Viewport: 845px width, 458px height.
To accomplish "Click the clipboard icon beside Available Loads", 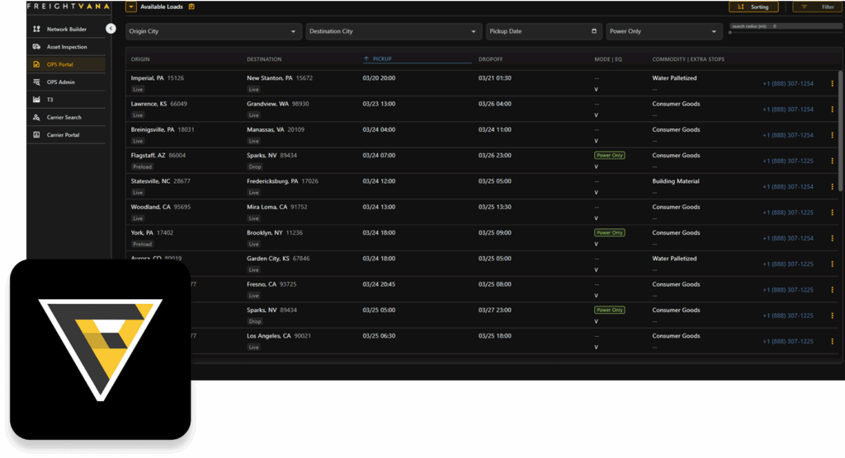I will point(191,7).
